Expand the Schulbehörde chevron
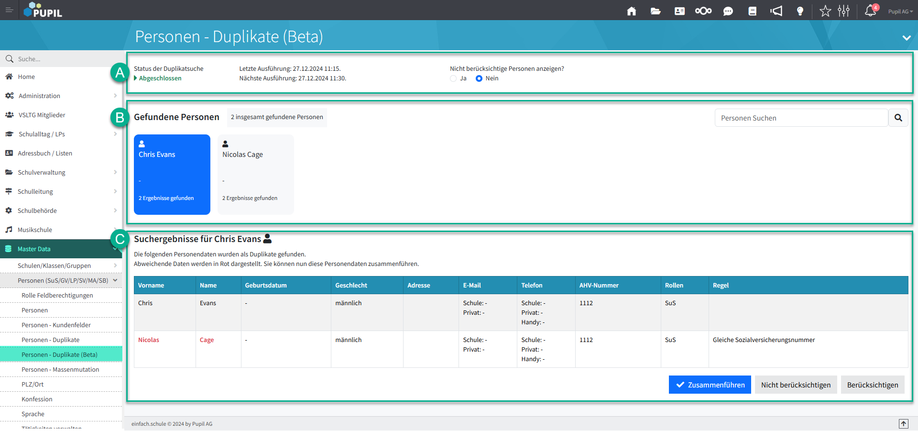The height and width of the screenshot is (431, 918). pos(115,210)
